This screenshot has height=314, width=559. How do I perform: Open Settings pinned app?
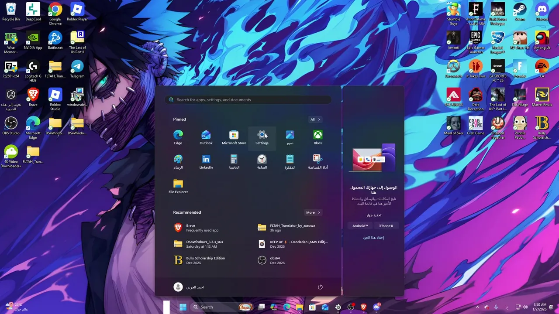(x=262, y=137)
